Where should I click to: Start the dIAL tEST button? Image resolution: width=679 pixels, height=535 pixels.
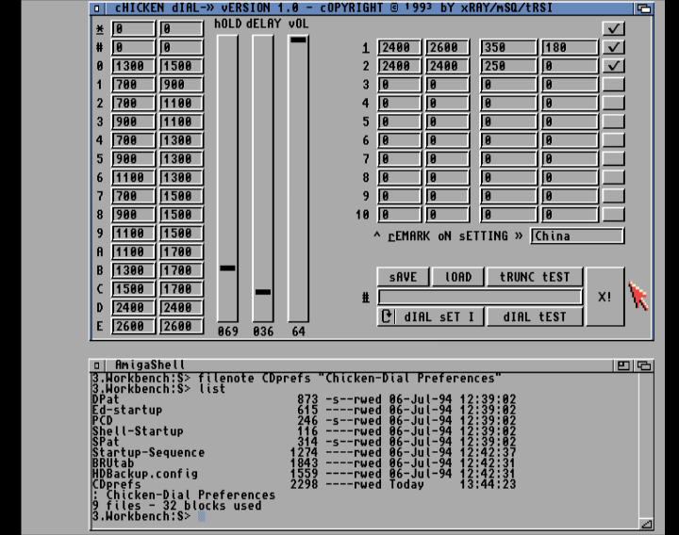(535, 316)
